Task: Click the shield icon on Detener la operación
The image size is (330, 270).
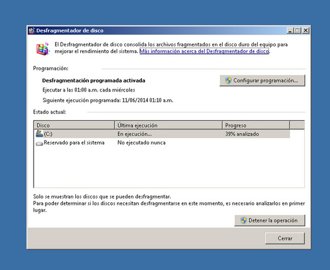Action: pyautogui.click(x=243, y=220)
